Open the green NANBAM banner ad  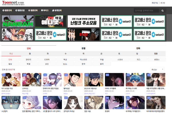tap(18, 21)
